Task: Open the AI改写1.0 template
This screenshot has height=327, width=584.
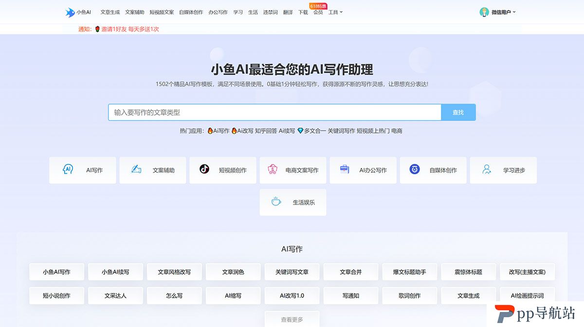Action: click(x=292, y=295)
